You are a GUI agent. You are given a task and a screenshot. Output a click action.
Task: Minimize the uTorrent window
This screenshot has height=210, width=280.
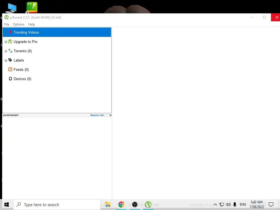[x=252, y=17]
